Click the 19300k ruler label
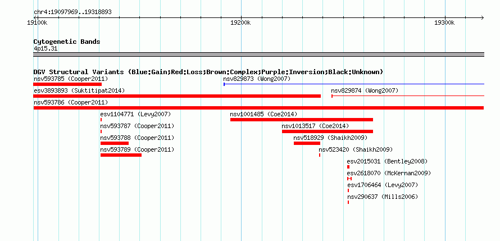The image size is (500, 241). [x=444, y=23]
